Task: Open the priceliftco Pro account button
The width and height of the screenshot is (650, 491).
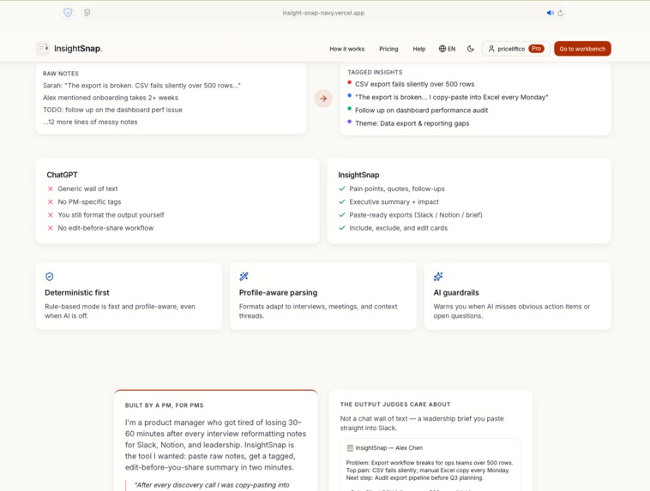Action: pos(515,49)
